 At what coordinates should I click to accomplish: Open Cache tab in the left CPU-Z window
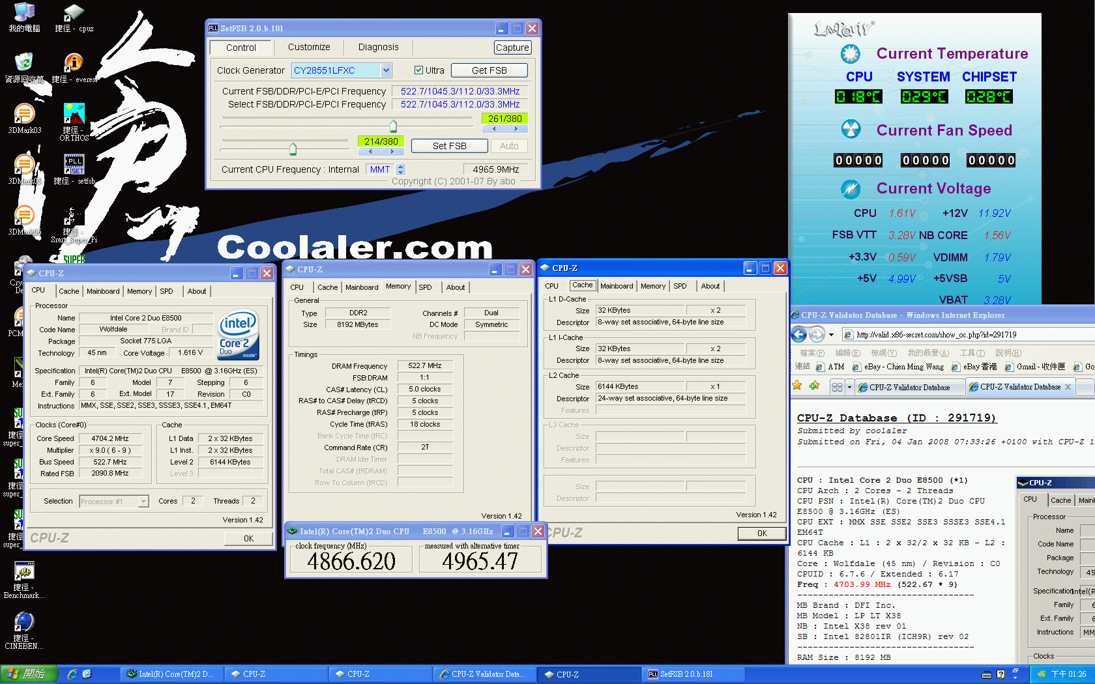click(x=68, y=291)
